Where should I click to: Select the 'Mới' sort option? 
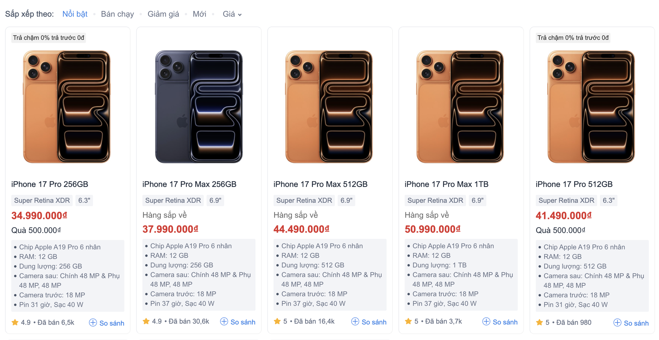(x=199, y=14)
